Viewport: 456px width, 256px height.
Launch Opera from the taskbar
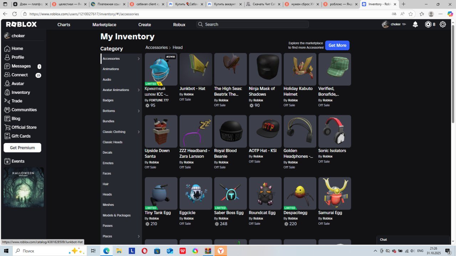click(x=144, y=251)
